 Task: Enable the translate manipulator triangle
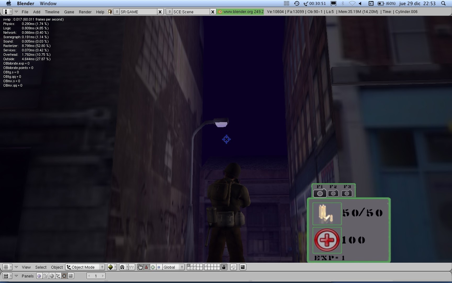click(146, 267)
